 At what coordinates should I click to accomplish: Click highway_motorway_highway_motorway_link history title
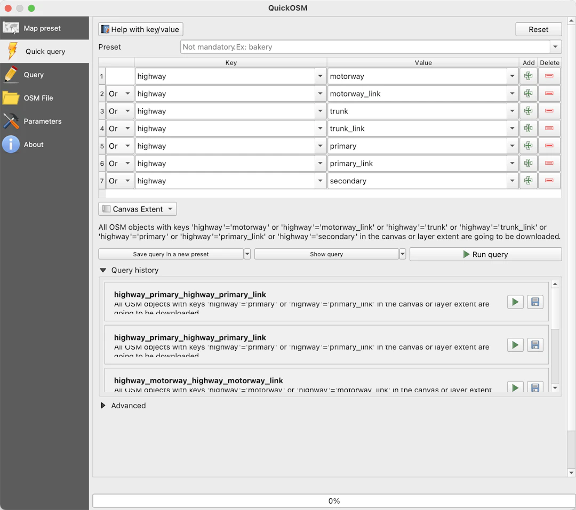[198, 381]
